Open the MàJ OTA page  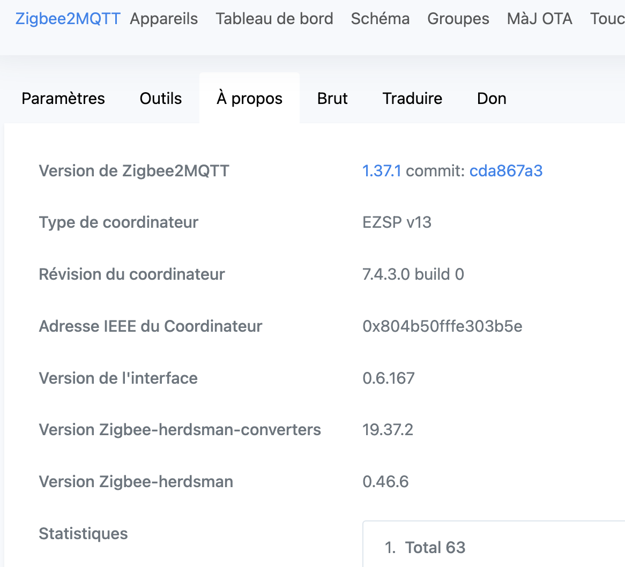coord(540,19)
